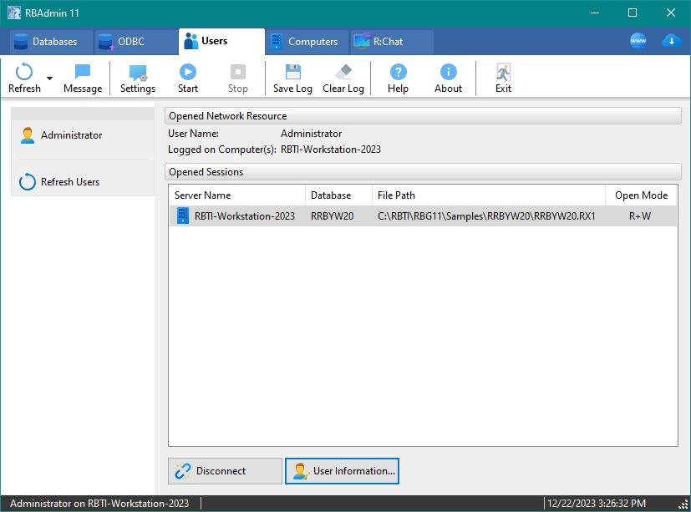Select the Users tab
Screen dimensions: 691x512
[x=221, y=42]
